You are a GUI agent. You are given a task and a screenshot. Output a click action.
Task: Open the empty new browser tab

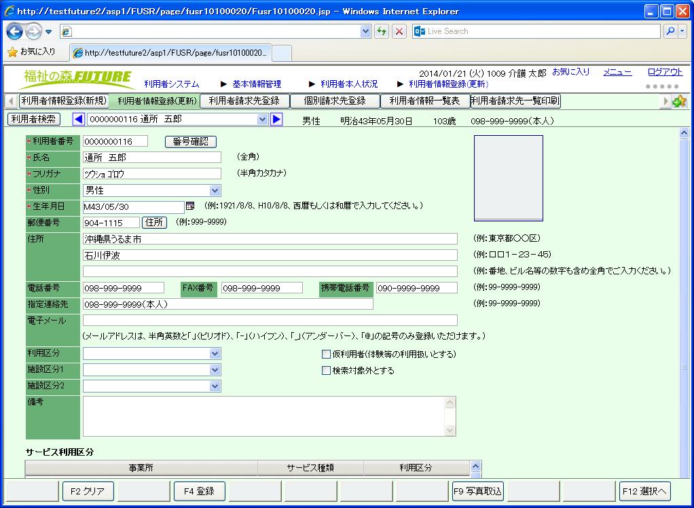(282, 53)
